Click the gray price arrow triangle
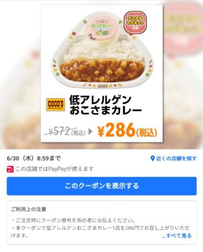The image size is (203, 252). tap(91, 132)
